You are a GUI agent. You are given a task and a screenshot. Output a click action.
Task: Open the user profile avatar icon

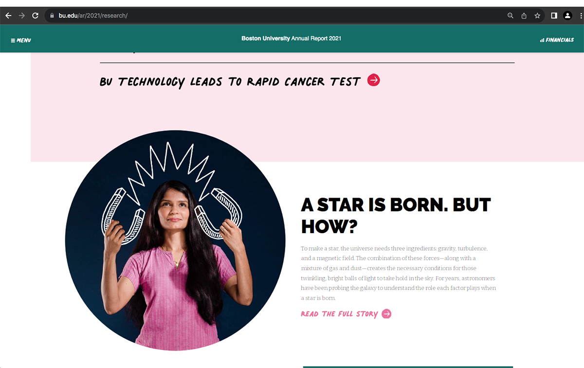tap(567, 16)
